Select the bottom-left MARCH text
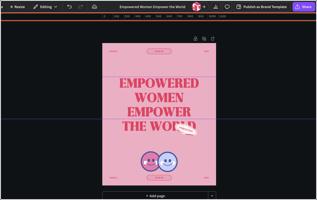The width and height of the screenshot is (317, 200). 113,178
